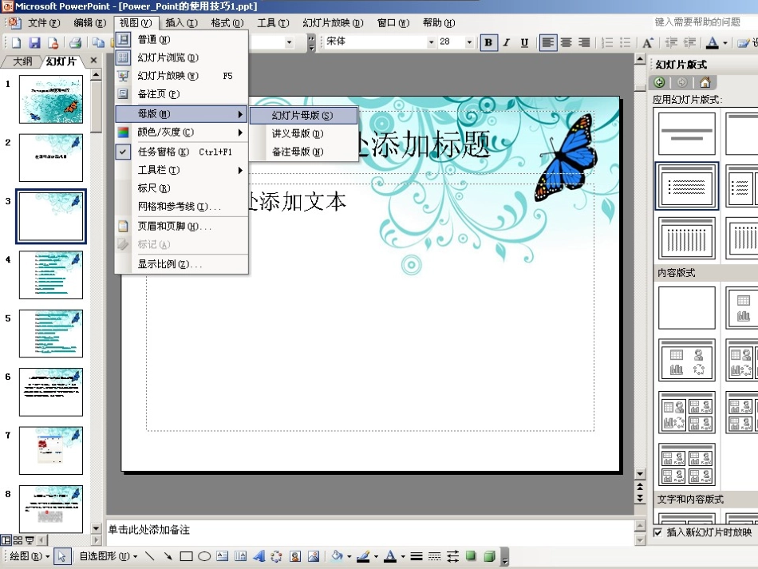Open the 格式 menu
This screenshot has height=569, width=758.
coord(227,22)
